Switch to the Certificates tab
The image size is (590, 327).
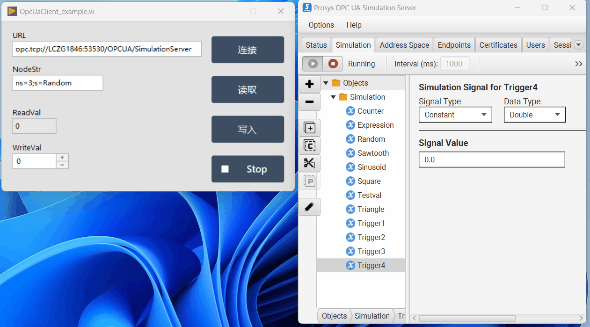pos(498,45)
